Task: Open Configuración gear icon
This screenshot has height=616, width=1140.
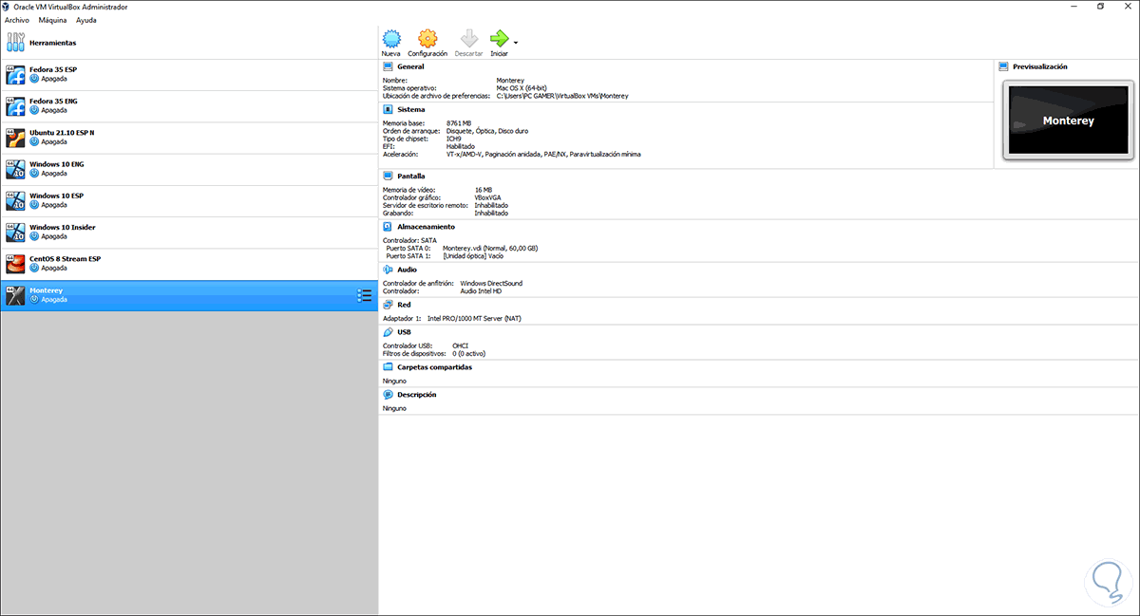Action: tap(427, 39)
